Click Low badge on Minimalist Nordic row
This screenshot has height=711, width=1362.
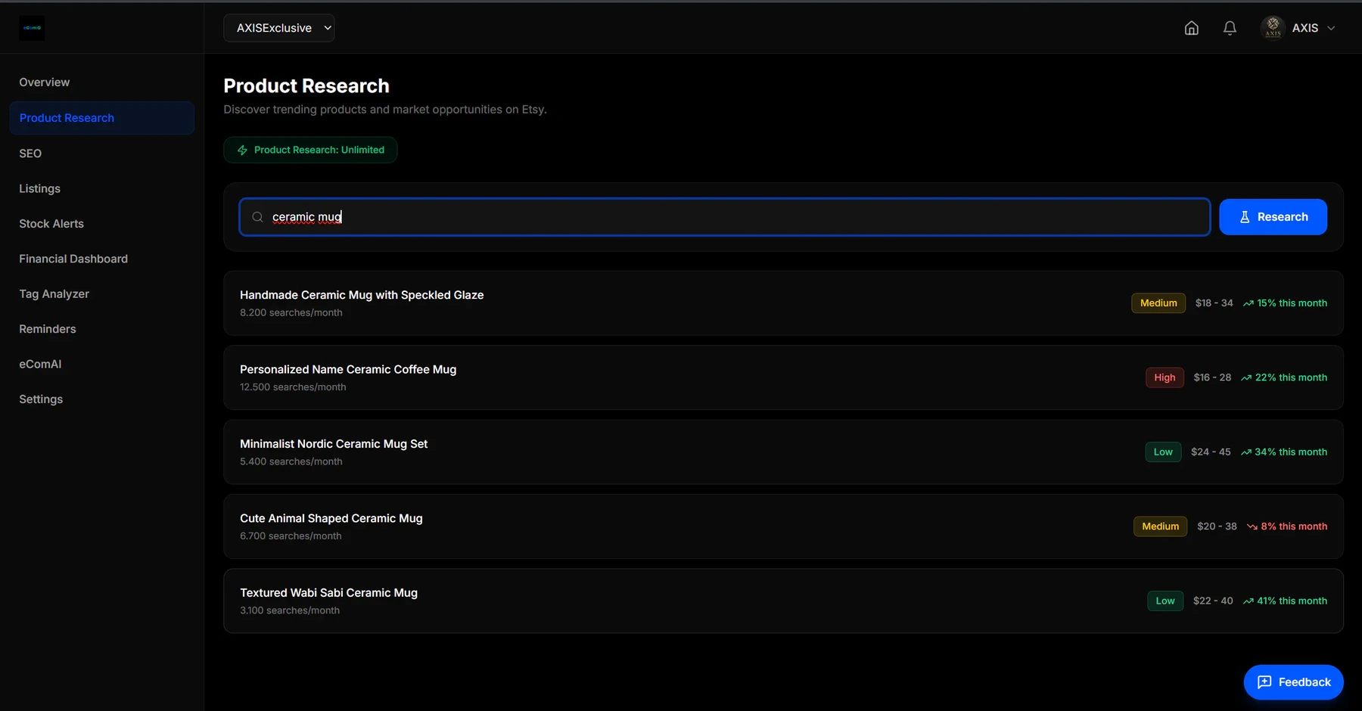click(x=1163, y=452)
